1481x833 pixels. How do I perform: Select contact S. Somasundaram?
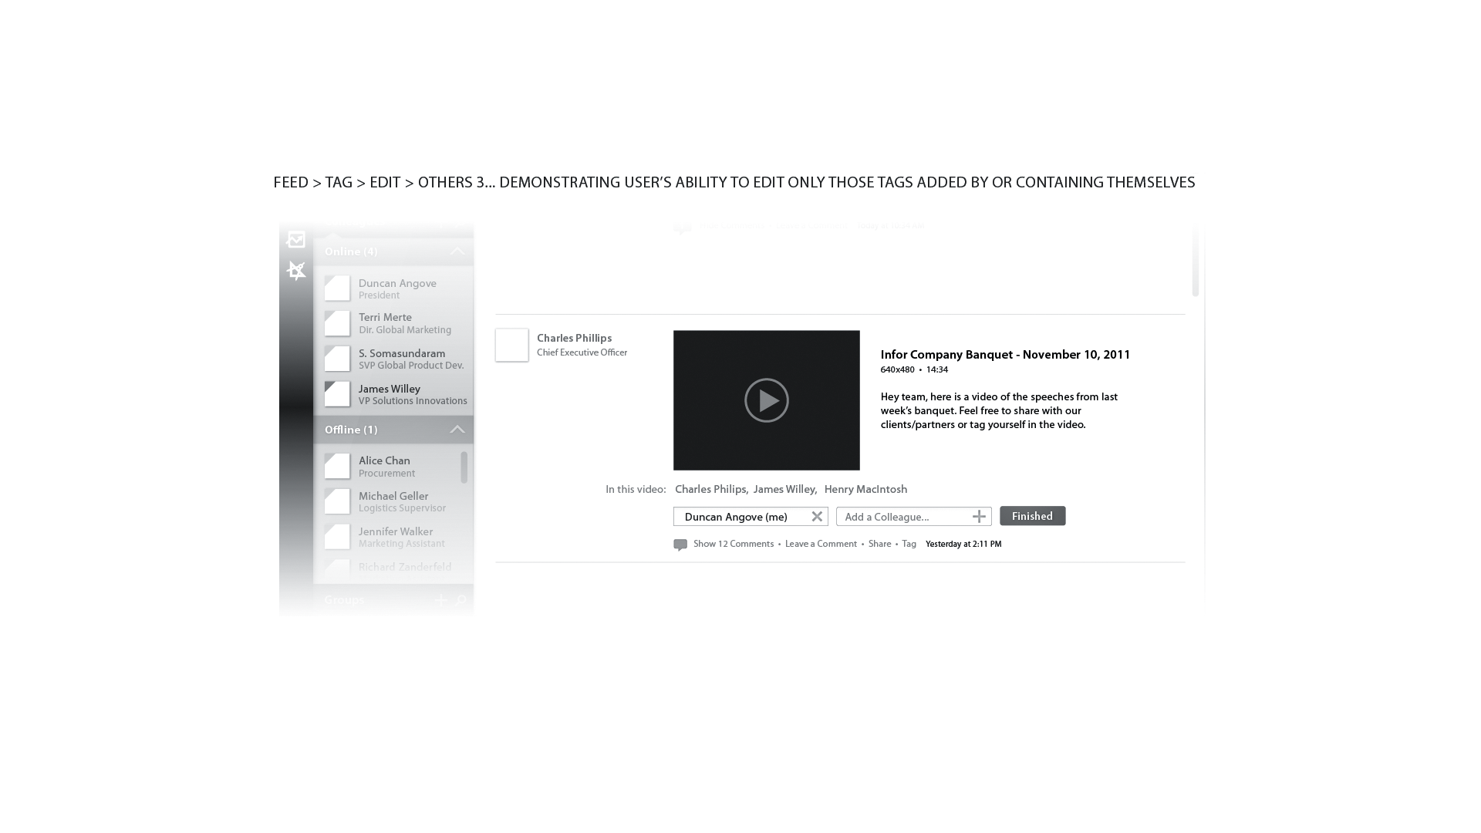point(411,359)
